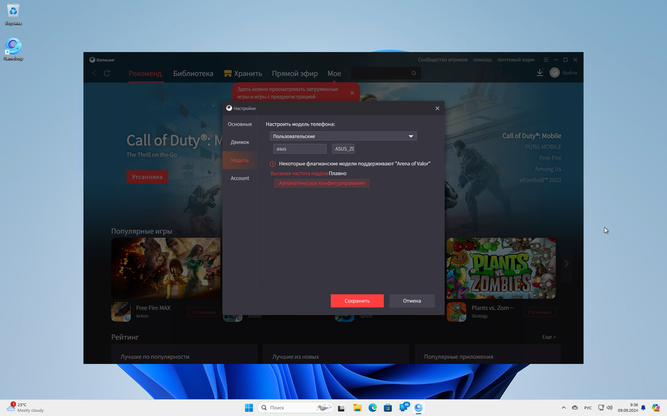
Task: Open Microsoft Store from the taskbar
Action: (388, 408)
